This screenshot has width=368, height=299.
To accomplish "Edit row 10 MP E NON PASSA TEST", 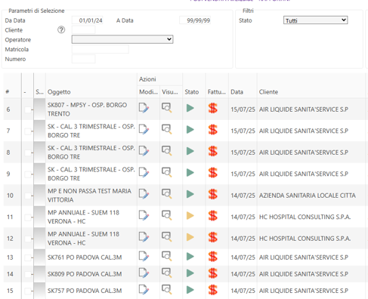I will point(144,194).
